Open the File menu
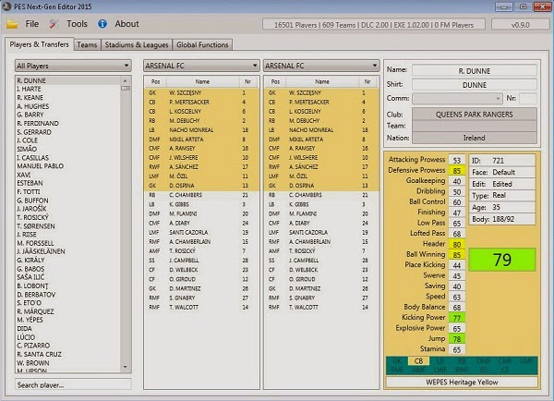 (x=31, y=24)
